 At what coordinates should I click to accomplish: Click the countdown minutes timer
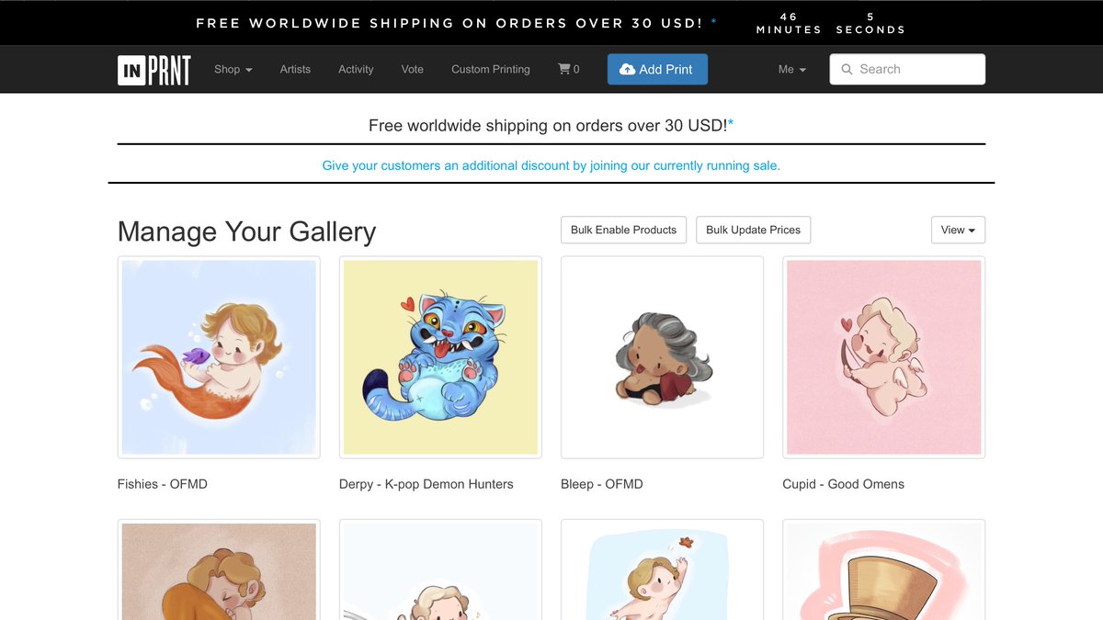pos(789,23)
